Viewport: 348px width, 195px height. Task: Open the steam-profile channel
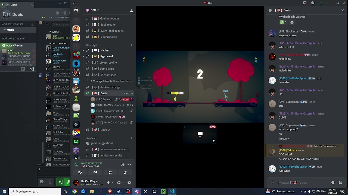click(109, 63)
